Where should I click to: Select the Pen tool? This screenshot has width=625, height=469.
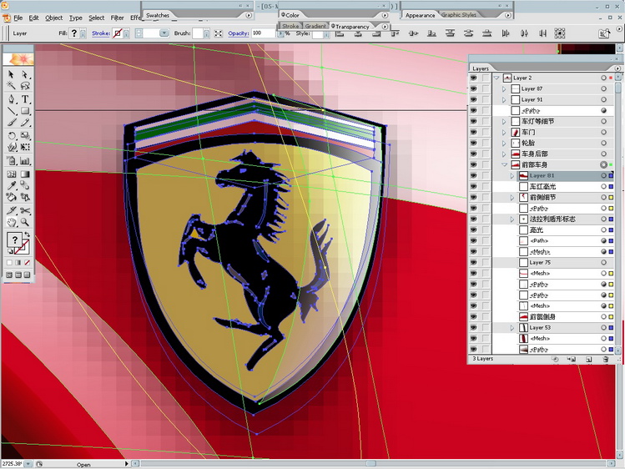click(11, 98)
